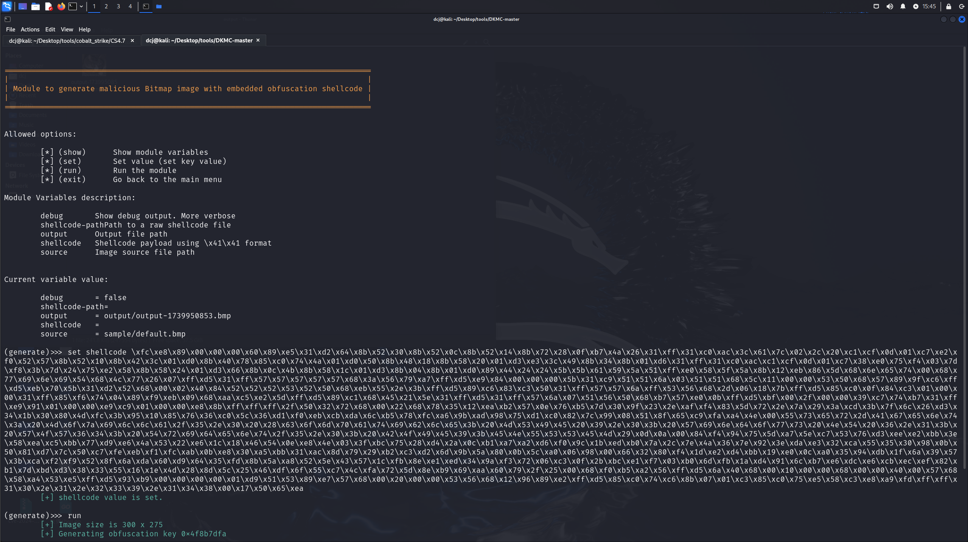Close the cobalt_strike/CS4.7 tab
Screen dimensions: 968x542
pos(132,40)
